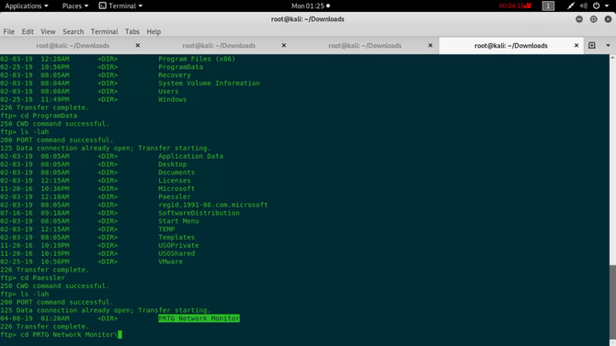This screenshot has width=616, height=346.
Task: Open the Applications menu
Action: [x=27, y=6]
